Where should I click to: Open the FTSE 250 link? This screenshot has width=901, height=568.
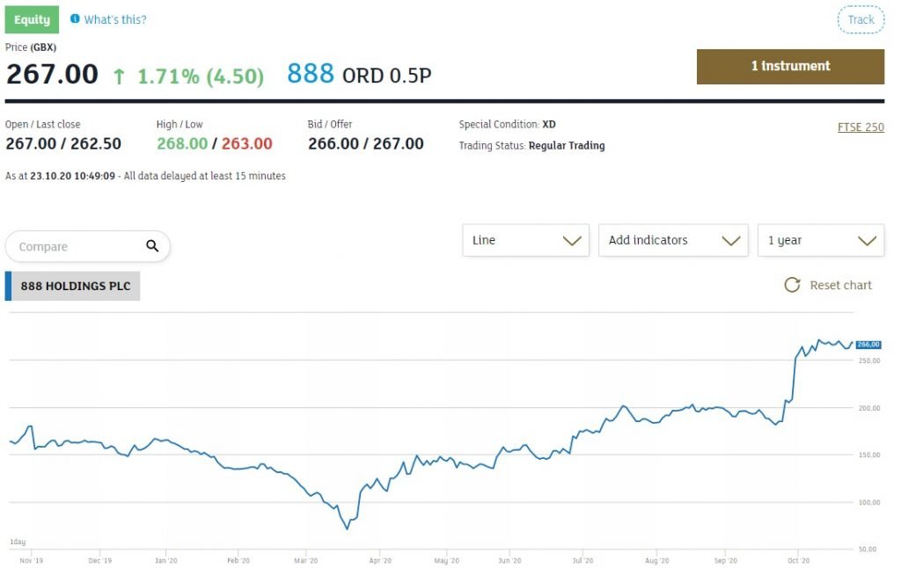(x=861, y=127)
